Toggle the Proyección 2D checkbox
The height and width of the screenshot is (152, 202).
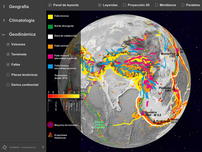click(x=125, y=5)
